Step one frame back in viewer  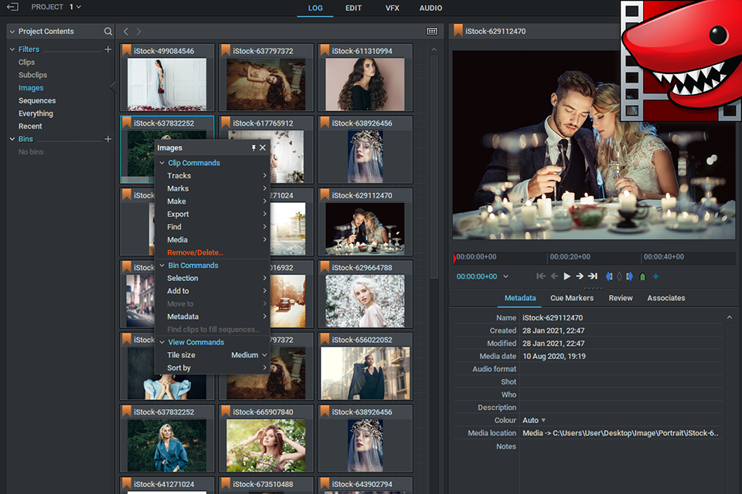555,276
